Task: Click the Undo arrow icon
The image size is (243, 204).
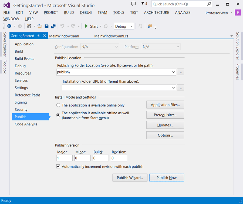Action: point(62,26)
